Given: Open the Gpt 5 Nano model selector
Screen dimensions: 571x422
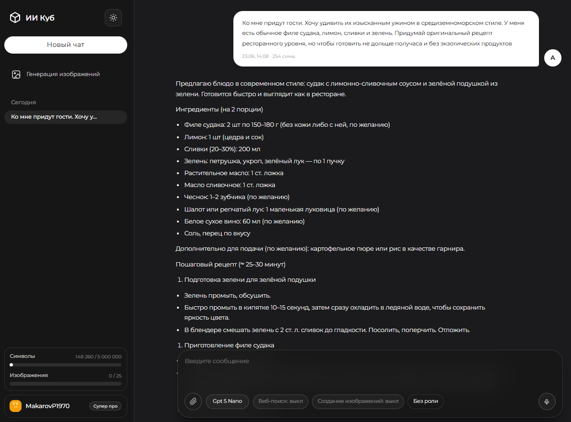Looking at the screenshot, I should click(227, 401).
